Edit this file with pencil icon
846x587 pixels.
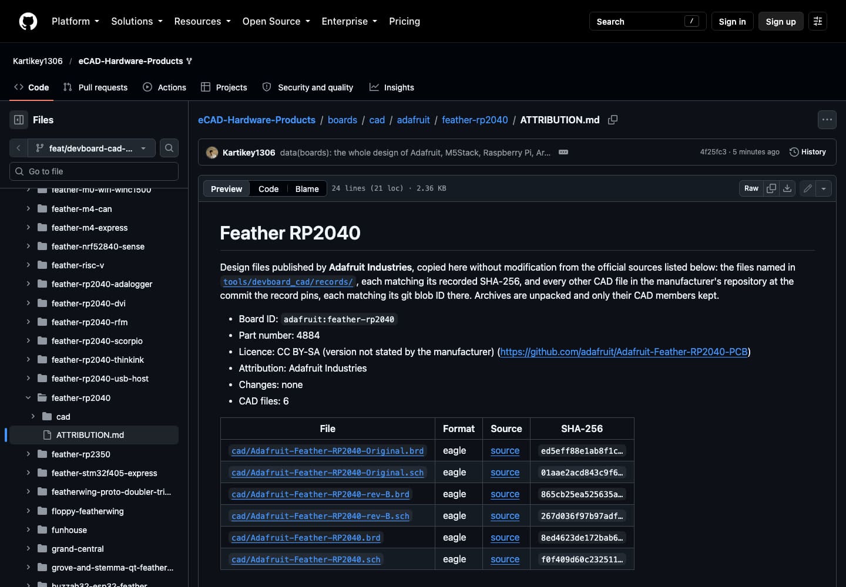(x=808, y=188)
